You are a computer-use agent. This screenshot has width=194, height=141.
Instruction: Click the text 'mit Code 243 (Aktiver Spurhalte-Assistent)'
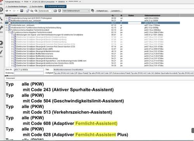(x=68, y=90)
